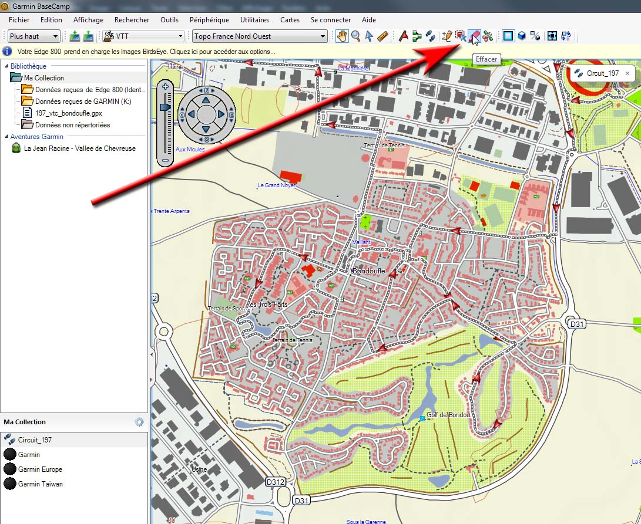This screenshot has height=524, width=641.
Task: Open the Cartes menu
Action: 290,19
